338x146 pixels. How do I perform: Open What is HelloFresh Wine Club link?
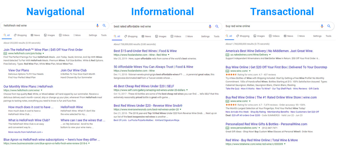(x=29, y=120)
